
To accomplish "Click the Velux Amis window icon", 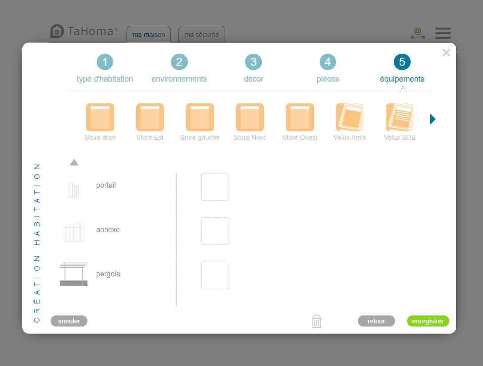I will coord(350,117).
